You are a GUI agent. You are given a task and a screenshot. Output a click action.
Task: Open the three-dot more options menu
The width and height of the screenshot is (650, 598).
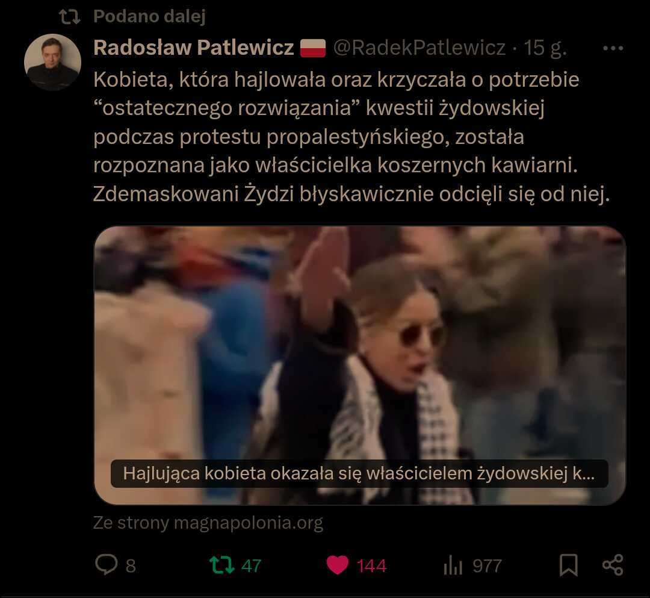click(613, 49)
